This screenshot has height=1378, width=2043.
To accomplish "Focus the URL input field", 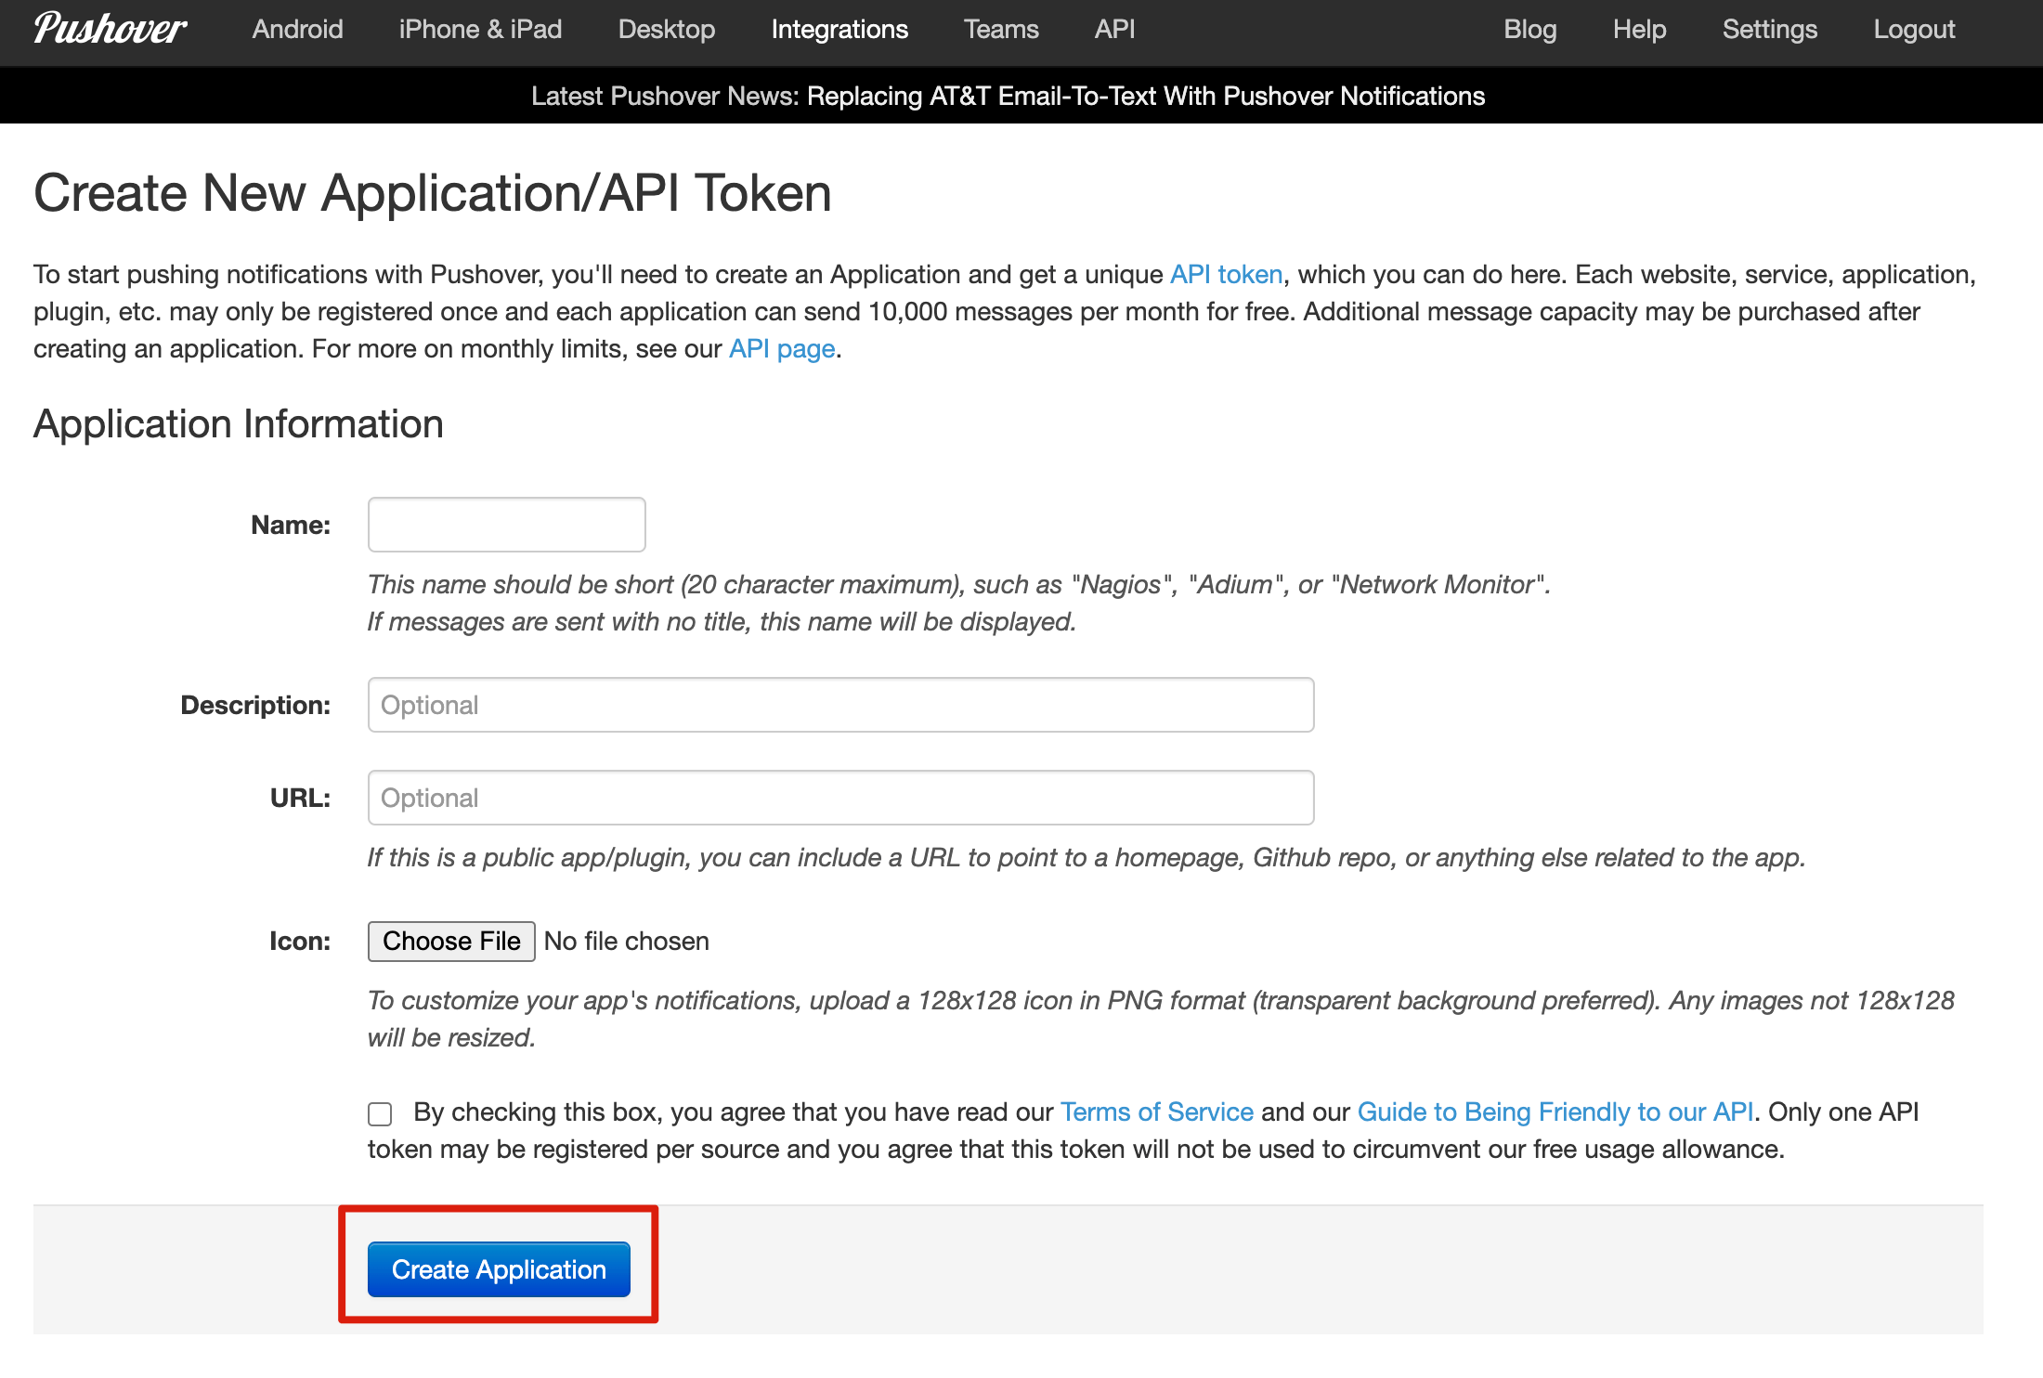I will tap(841, 798).
